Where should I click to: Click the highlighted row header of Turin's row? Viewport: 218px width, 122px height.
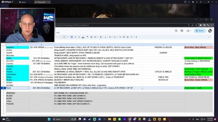click(3, 88)
